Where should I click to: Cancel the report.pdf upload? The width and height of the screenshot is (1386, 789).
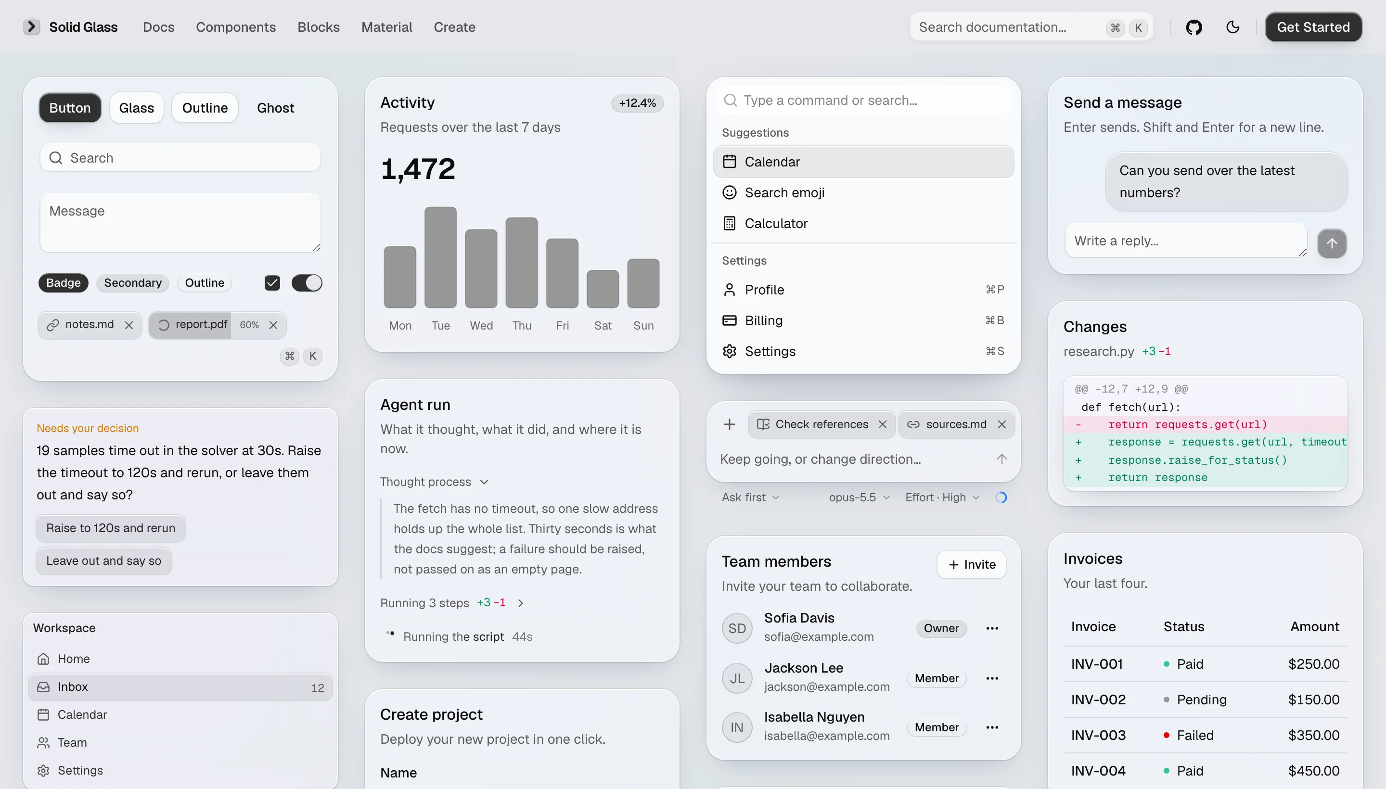coord(273,325)
